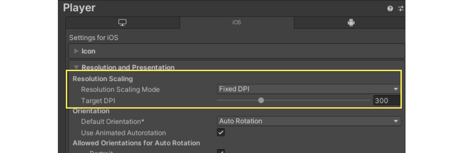463x153 pixels.
Task: Click Allowed Orientations for Auto Rotation heading
Action: coord(136,143)
